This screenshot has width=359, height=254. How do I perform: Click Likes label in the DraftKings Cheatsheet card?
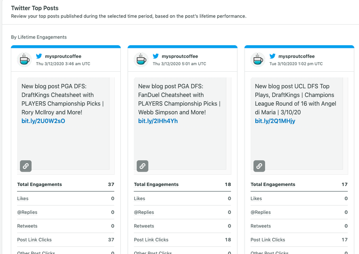point(23,198)
